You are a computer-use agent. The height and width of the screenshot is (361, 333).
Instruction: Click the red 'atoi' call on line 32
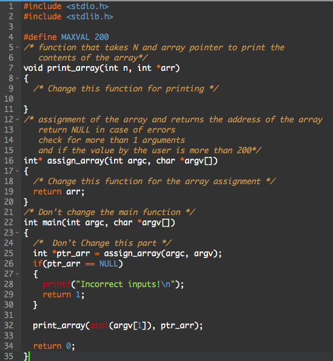99,325
